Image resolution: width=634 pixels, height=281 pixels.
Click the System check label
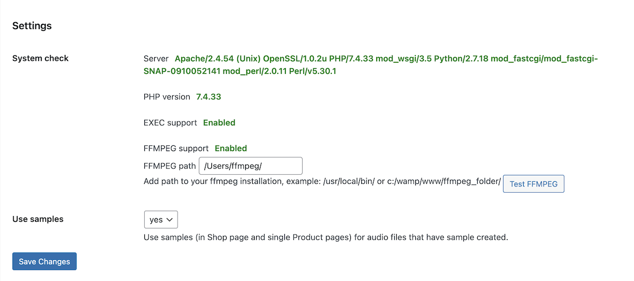click(40, 58)
